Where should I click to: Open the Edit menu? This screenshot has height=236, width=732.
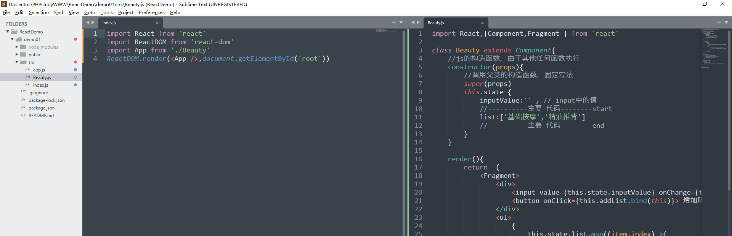point(19,13)
